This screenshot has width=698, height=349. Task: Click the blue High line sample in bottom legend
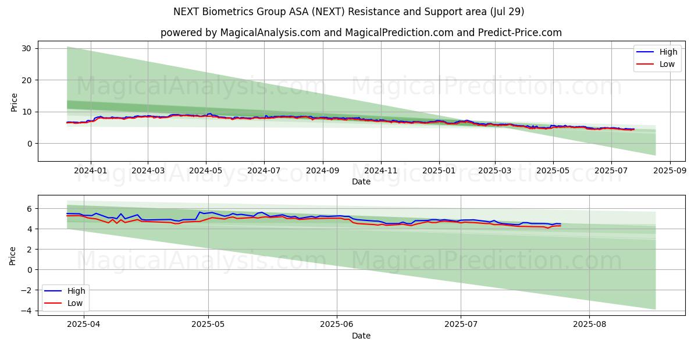point(54,291)
